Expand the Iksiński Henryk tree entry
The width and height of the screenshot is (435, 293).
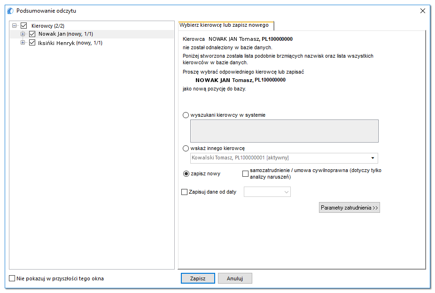click(x=23, y=43)
